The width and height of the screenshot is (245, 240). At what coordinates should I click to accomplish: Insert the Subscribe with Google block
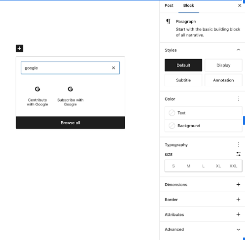click(70, 96)
